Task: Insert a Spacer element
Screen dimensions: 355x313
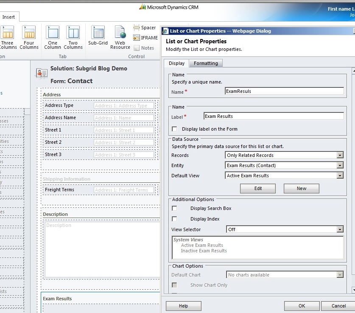Action: 145,27
